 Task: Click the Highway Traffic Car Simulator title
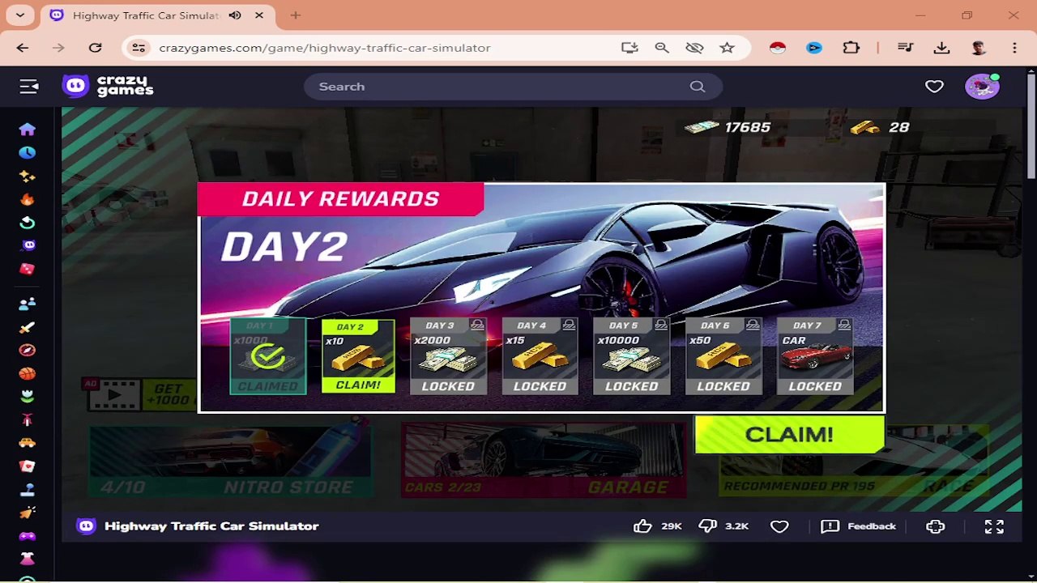pos(211,526)
